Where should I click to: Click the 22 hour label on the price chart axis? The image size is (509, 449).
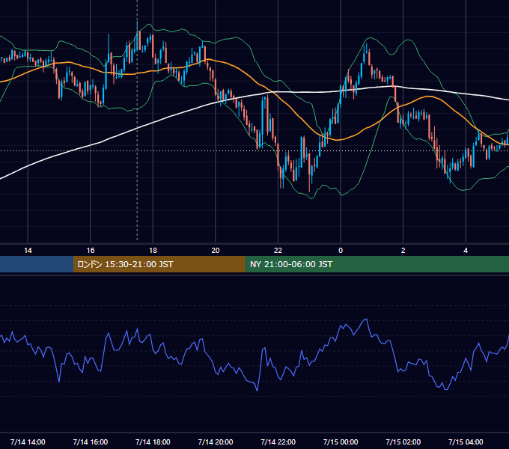point(278,251)
